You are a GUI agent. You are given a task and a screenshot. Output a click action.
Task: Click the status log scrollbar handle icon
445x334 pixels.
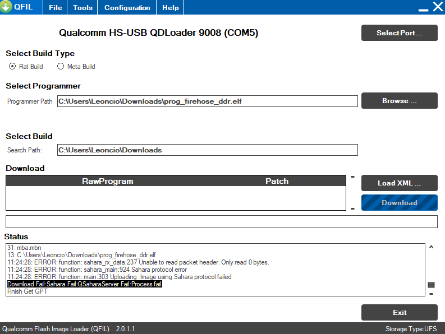[431, 285]
